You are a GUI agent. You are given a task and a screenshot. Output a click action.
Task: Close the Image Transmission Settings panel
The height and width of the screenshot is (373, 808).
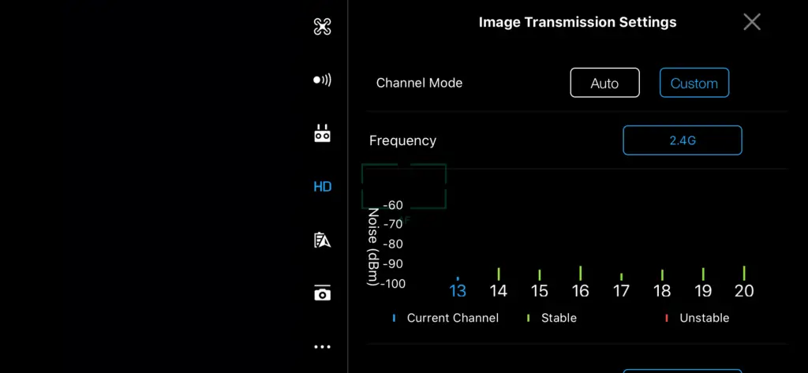click(x=752, y=22)
